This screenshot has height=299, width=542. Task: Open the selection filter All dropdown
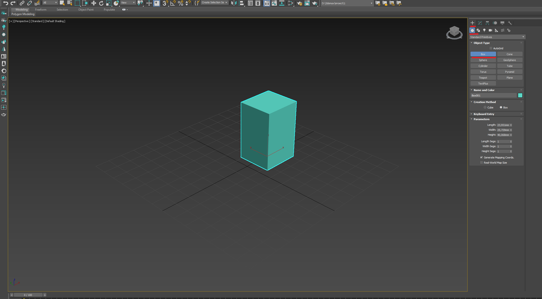50,3
